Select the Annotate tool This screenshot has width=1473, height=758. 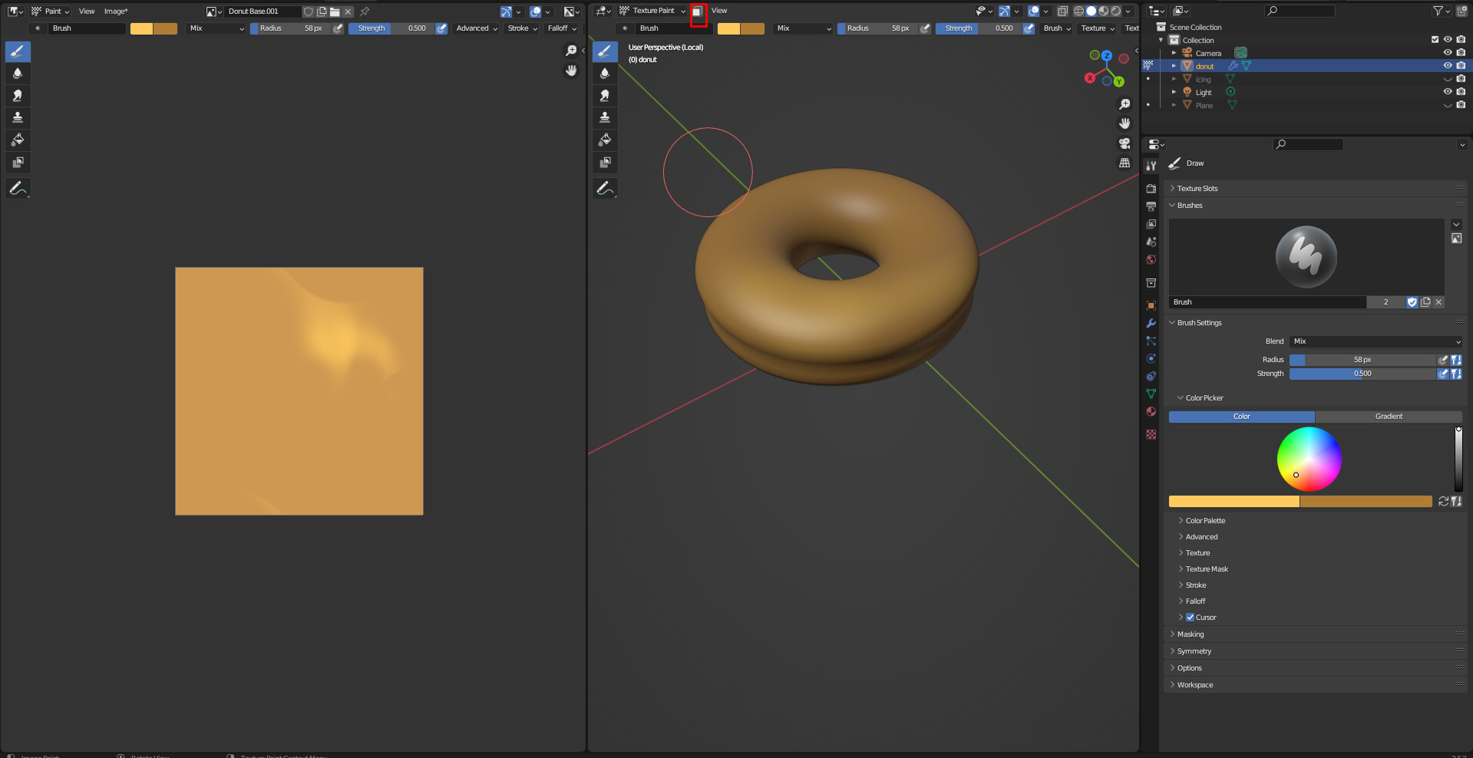[18, 188]
